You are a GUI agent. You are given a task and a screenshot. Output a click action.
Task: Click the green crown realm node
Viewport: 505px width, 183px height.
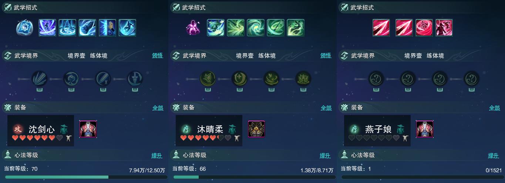click(303, 79)
